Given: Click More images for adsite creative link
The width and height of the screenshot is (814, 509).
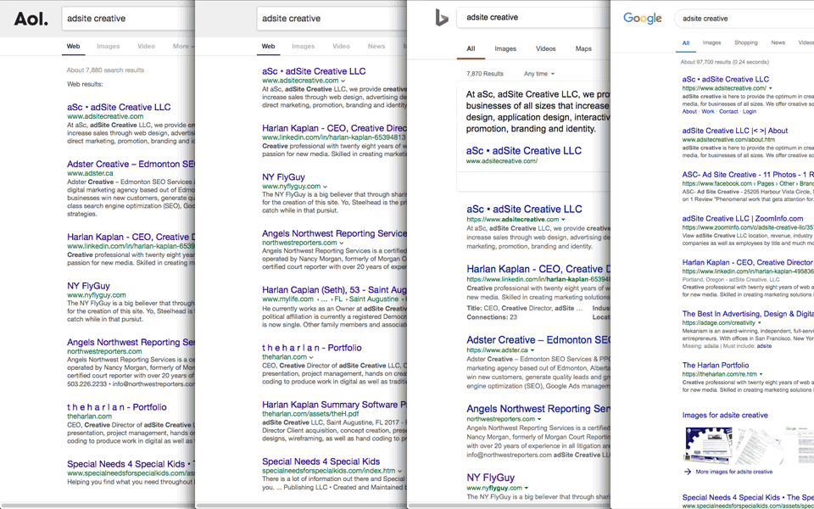Looking at the screenshot, I should (x=733, y=472).
